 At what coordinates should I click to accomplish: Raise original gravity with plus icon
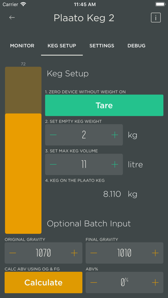point(74,253)
